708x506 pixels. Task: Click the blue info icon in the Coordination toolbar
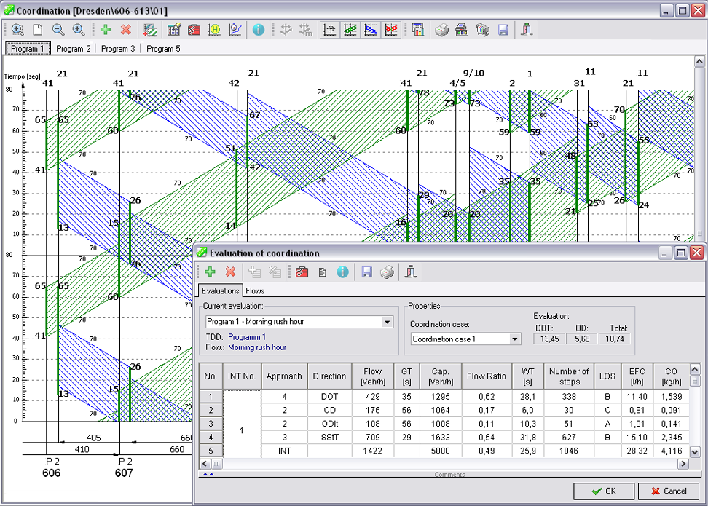pos(258,30)
